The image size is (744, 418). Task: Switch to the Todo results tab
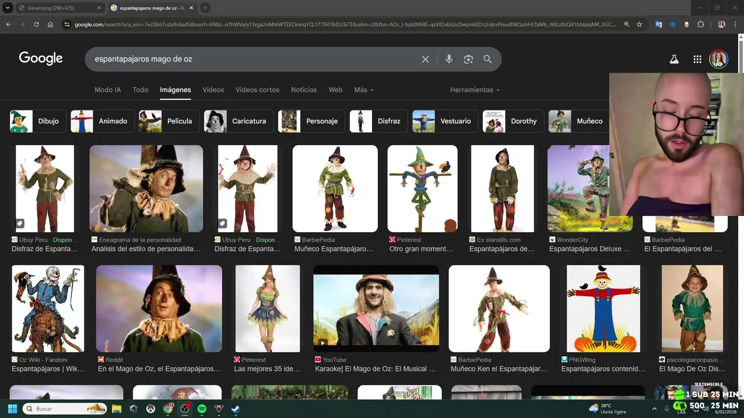pos(140,90)
